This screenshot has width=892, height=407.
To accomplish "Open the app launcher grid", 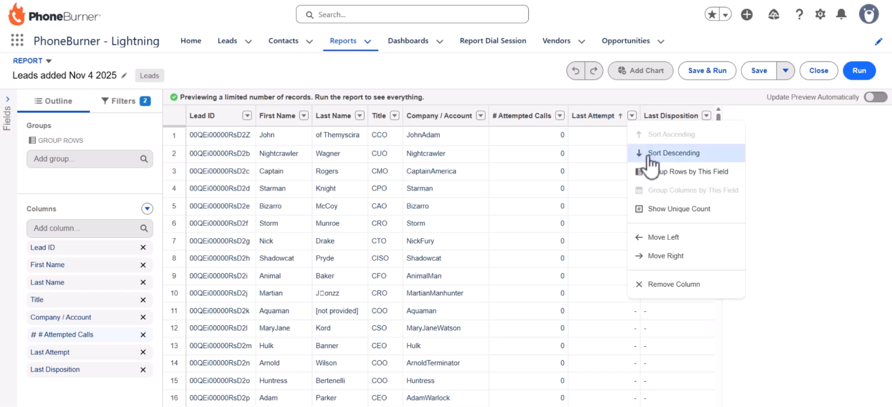I will point(17,41).
